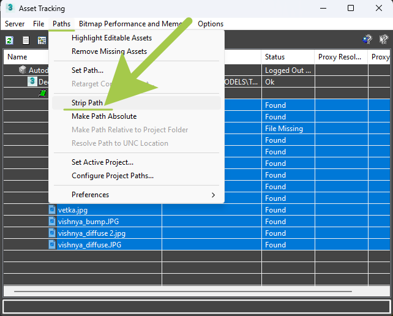Image resolution: width=393 pixels, height=316 pixels.
Task: Click the green map icon in the tree
Action: click(x=43, y=93)
